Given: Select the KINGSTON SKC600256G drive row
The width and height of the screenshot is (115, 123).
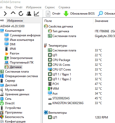Looking at the screenshot, I should [x=79, y=103].
